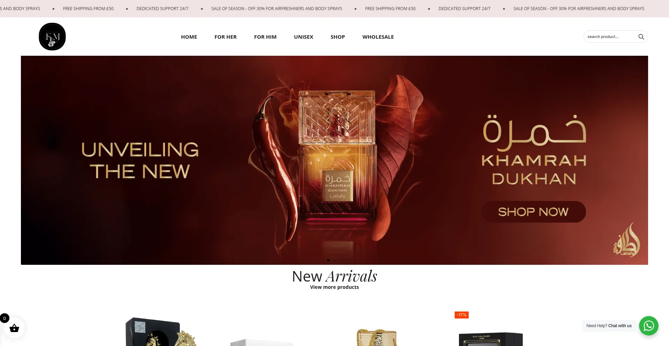Click the Need Help? Chat with us label

pyautogui.click(x=609, y=326)
